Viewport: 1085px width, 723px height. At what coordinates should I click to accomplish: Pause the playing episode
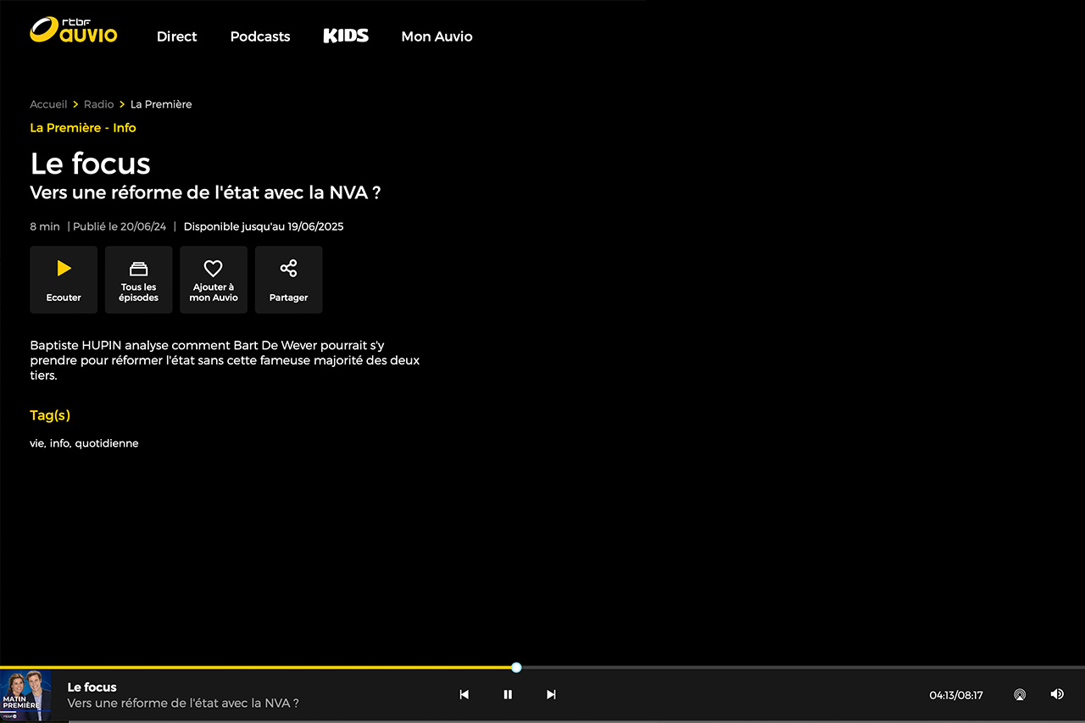(508, 695)
